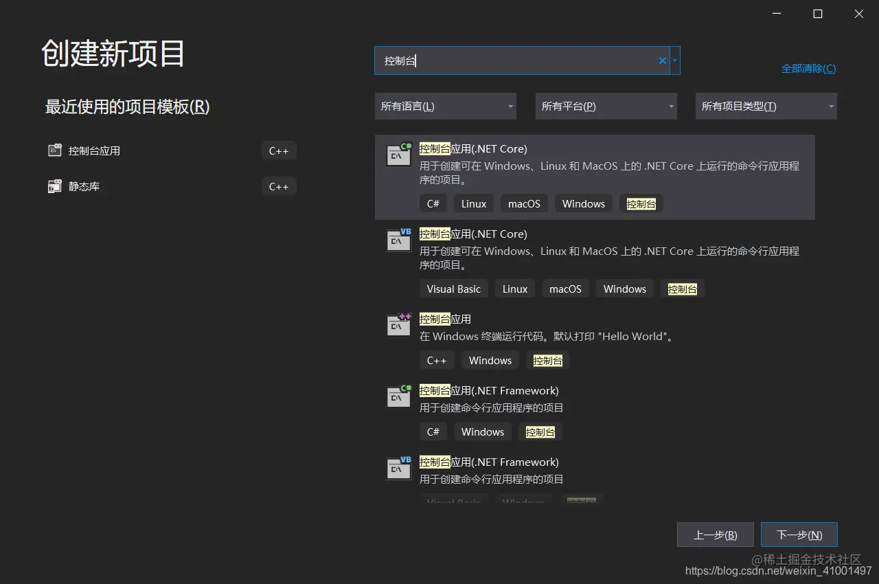Image resolution: width=879 pixels, height=584 pixels.
Task: Click the C++ 控制台应用 template icon
Action: (398, 325)
